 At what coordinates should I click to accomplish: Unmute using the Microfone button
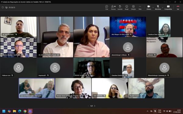158,7
